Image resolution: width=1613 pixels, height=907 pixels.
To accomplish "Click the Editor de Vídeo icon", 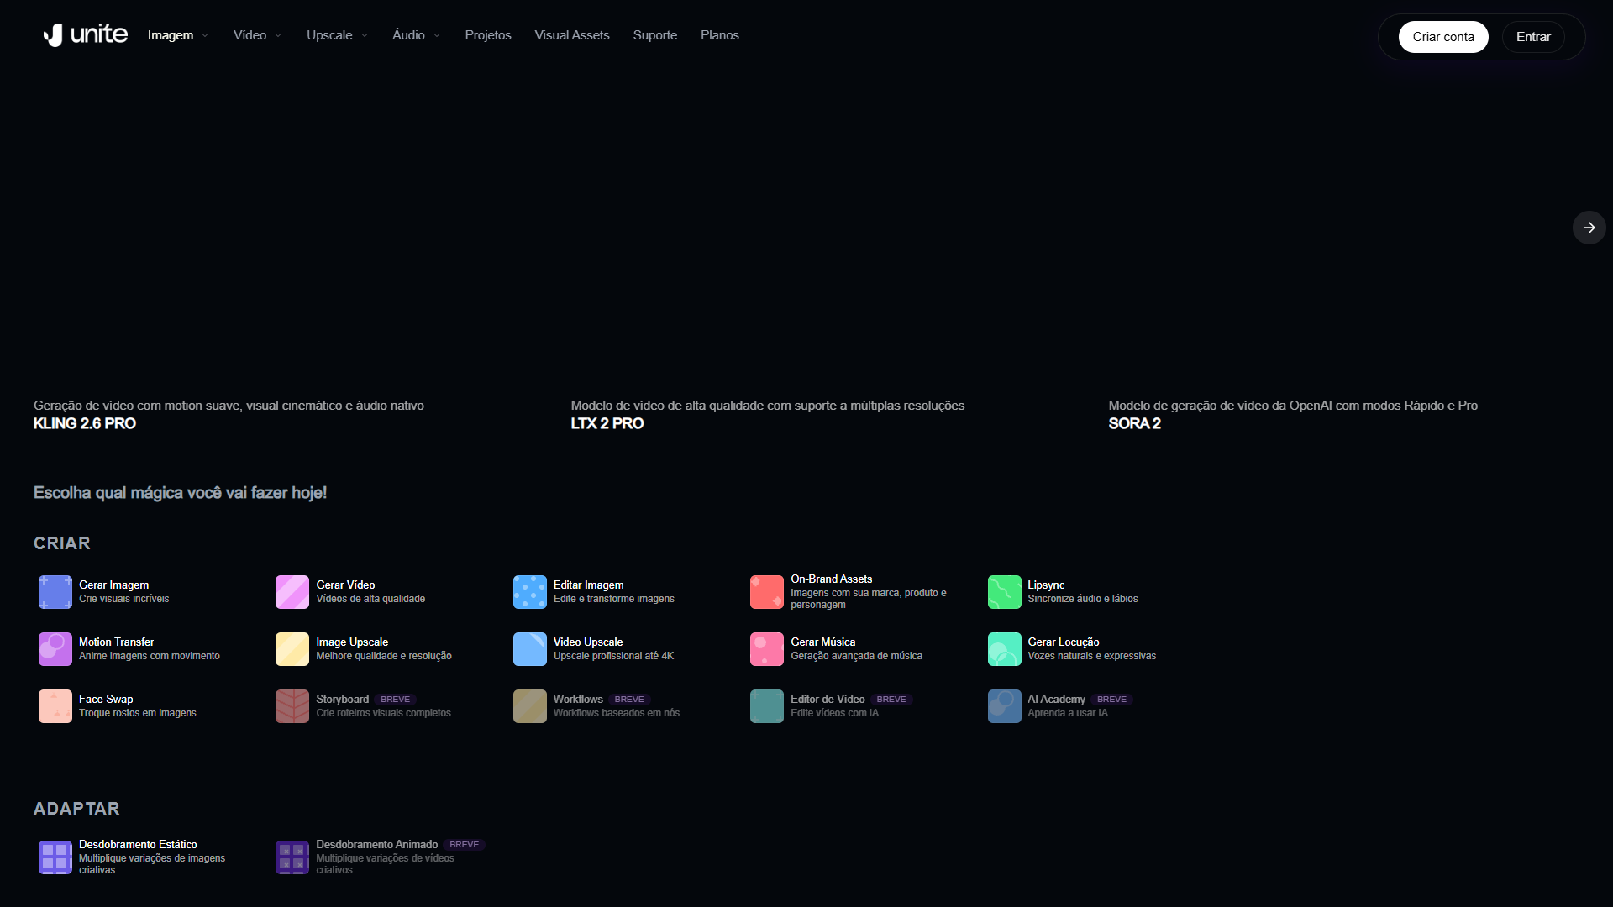I will 767,706.
